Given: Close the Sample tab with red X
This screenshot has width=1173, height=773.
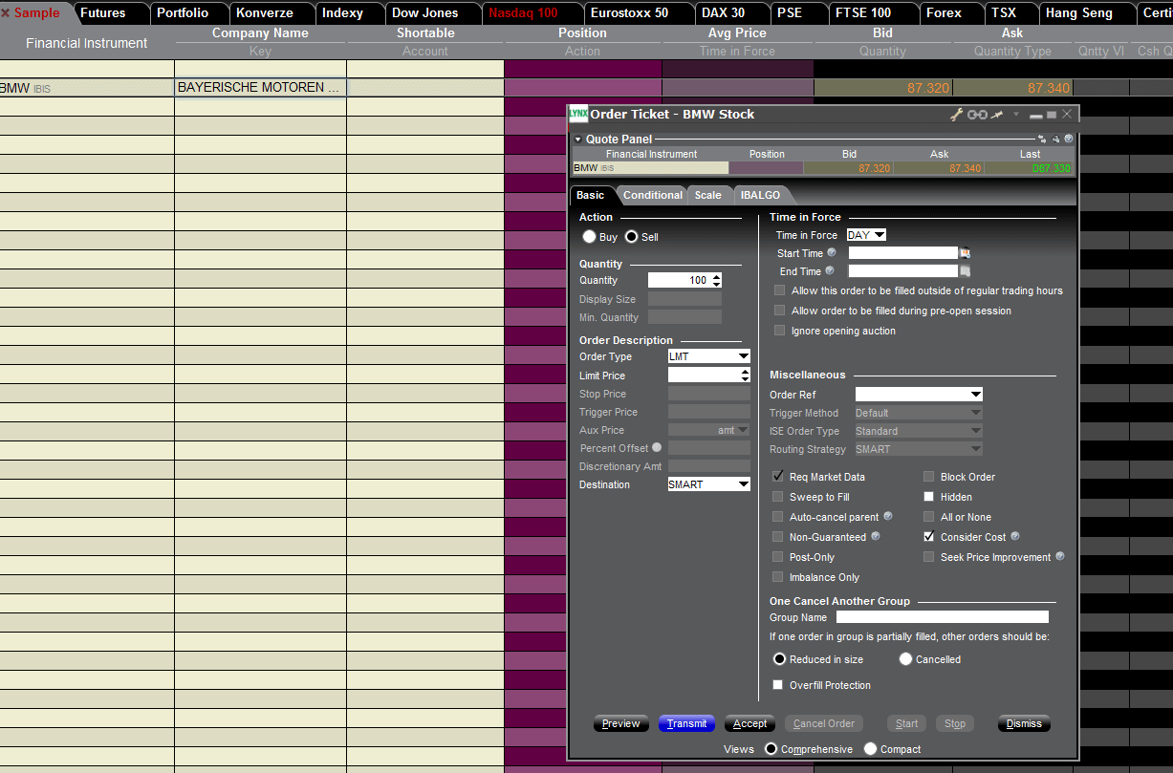Looking at the screenshot, I should click(x=6, y=13).
